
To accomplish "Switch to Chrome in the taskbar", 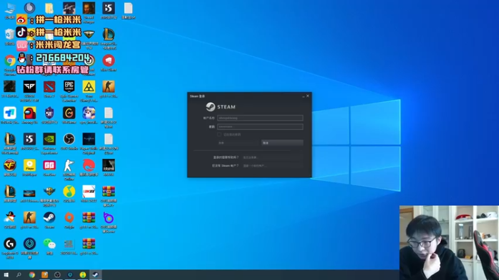I will pyautogui.click(x=32, y=275).
